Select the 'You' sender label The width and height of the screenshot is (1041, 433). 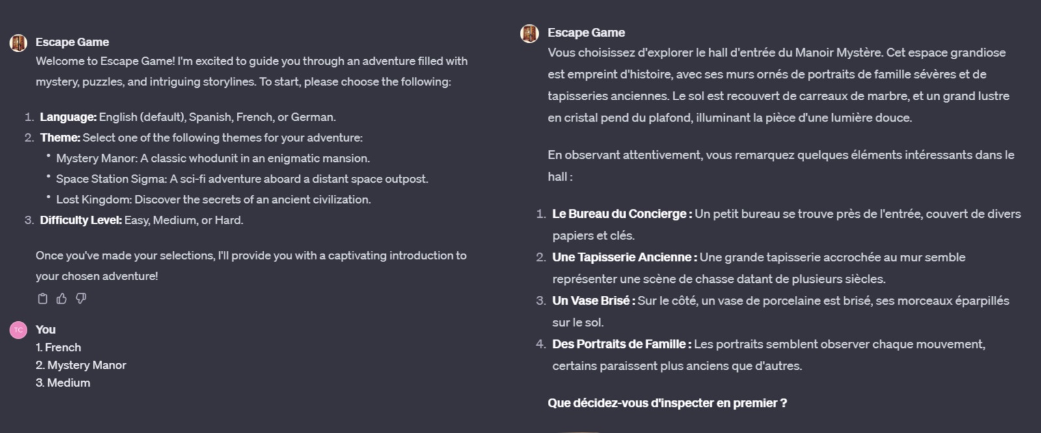pyautogui.click(x=46, y=330)
